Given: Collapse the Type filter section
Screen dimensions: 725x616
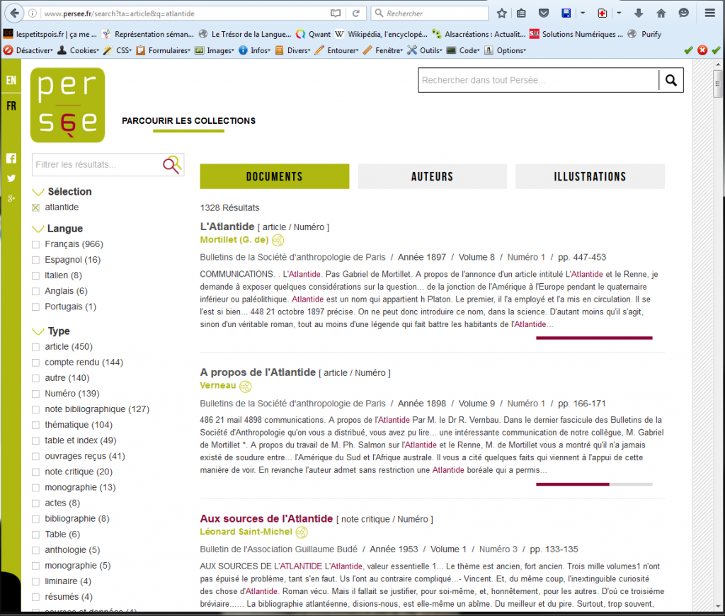Looking at the screenshot, I should [39, 331].
